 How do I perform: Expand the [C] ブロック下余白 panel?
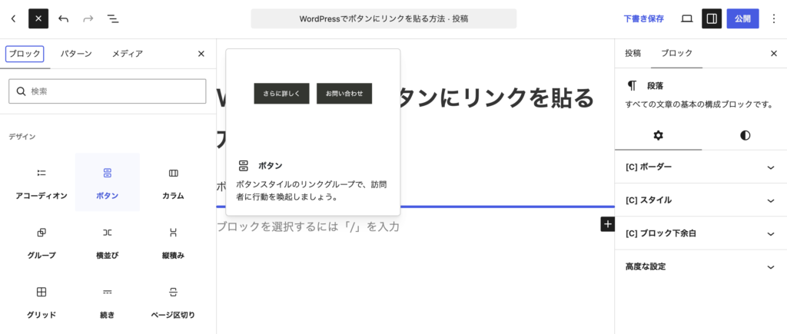[701, 233]
